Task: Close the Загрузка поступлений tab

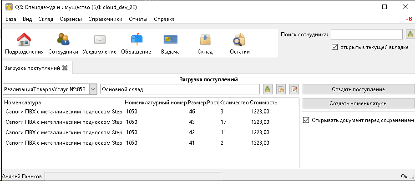Action: 65,68
